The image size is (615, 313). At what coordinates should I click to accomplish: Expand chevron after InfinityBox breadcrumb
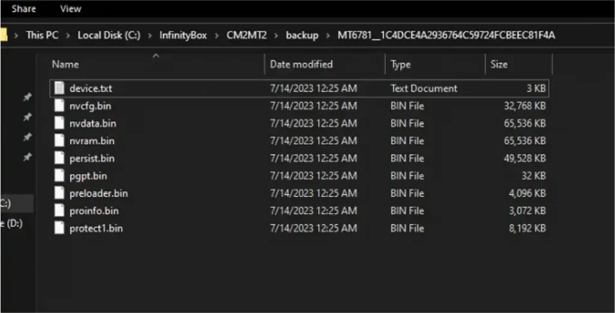[216, 35]
